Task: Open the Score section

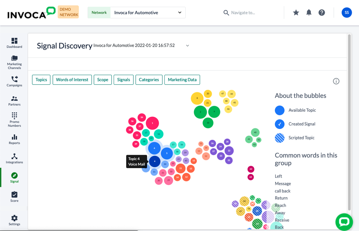Action: coord(14,197)
